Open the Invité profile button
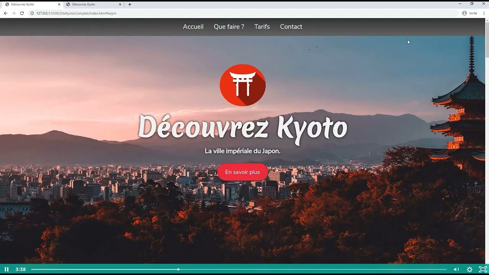The image size is (489, 275). (x=470, y=13)
